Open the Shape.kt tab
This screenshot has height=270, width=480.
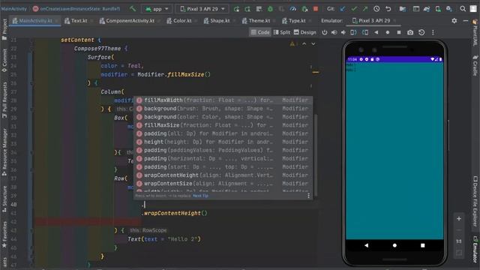coord(217,21)
